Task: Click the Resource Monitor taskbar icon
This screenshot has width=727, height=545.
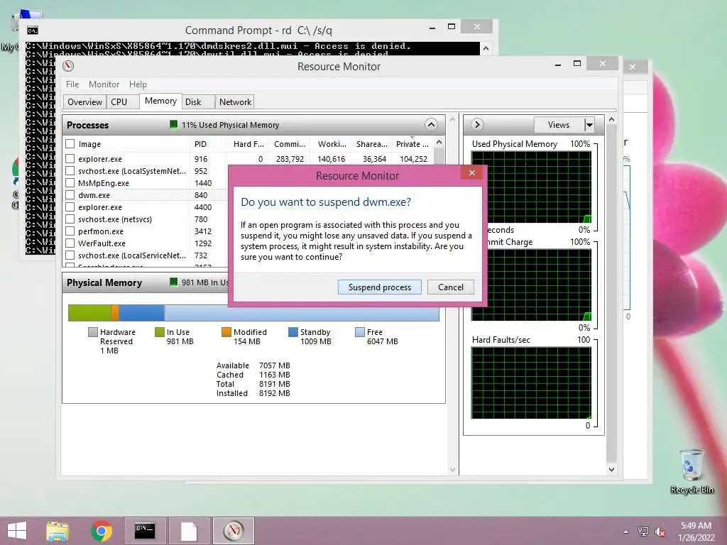Action: tap(233, 531)
